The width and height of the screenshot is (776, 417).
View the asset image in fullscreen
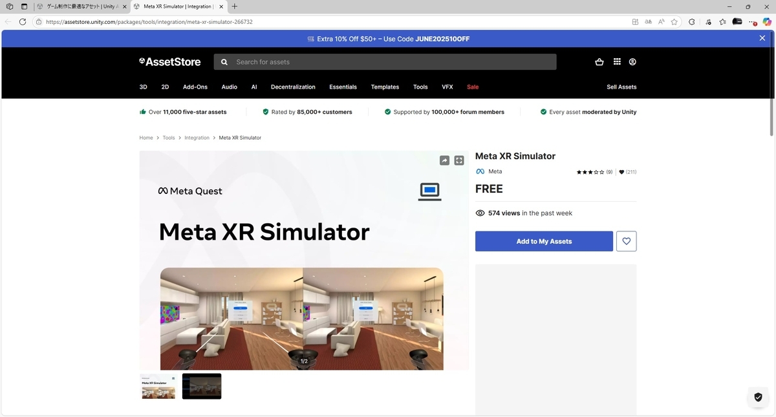[x=459, y=160]
